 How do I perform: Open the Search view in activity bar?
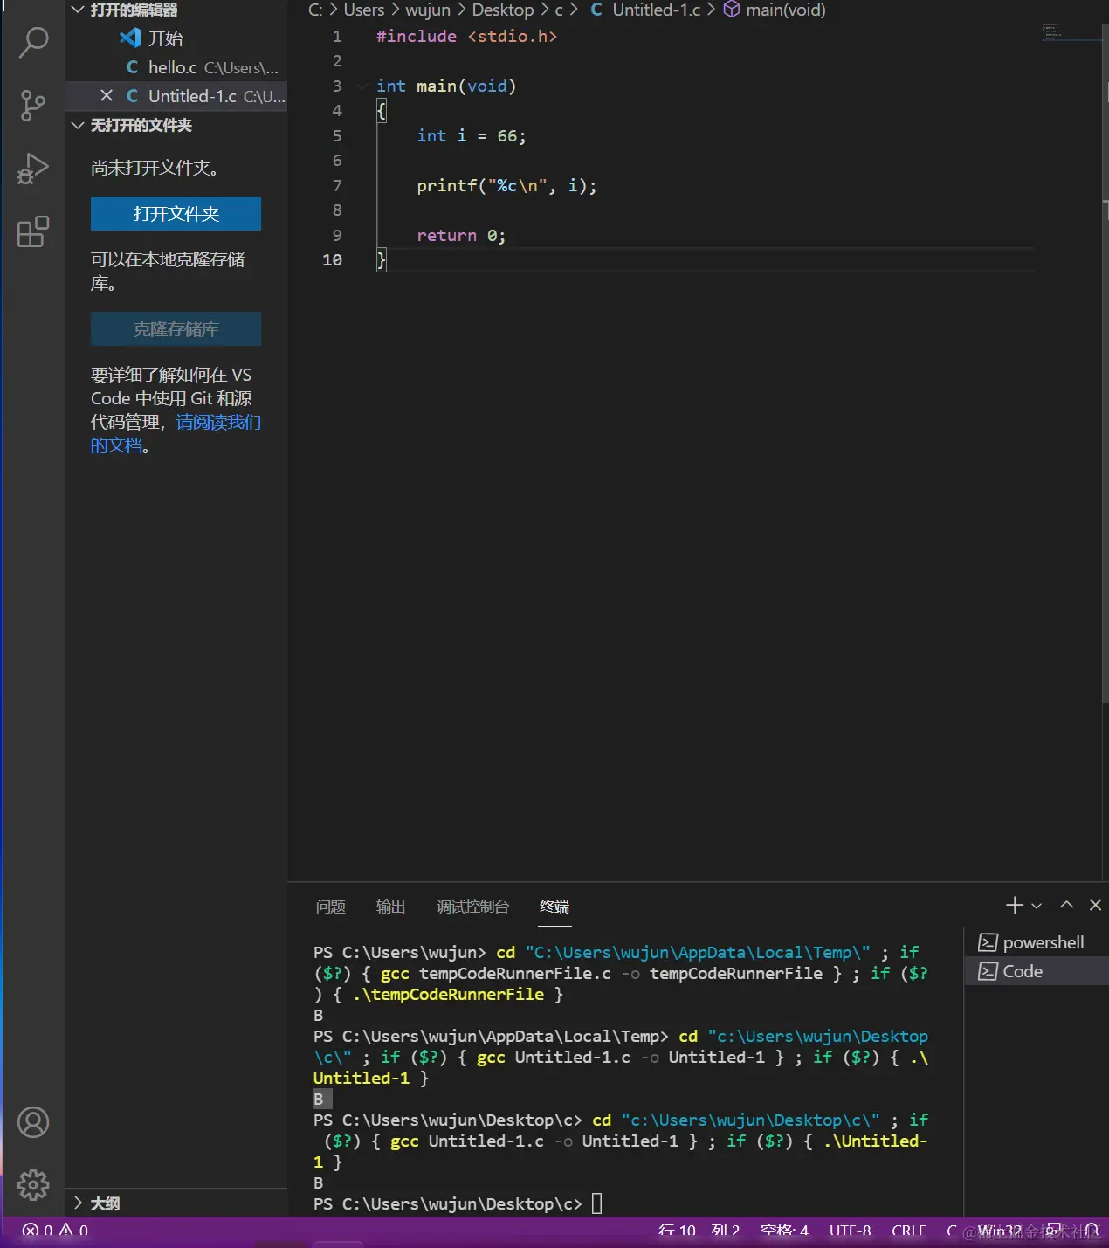coord(33,42)
